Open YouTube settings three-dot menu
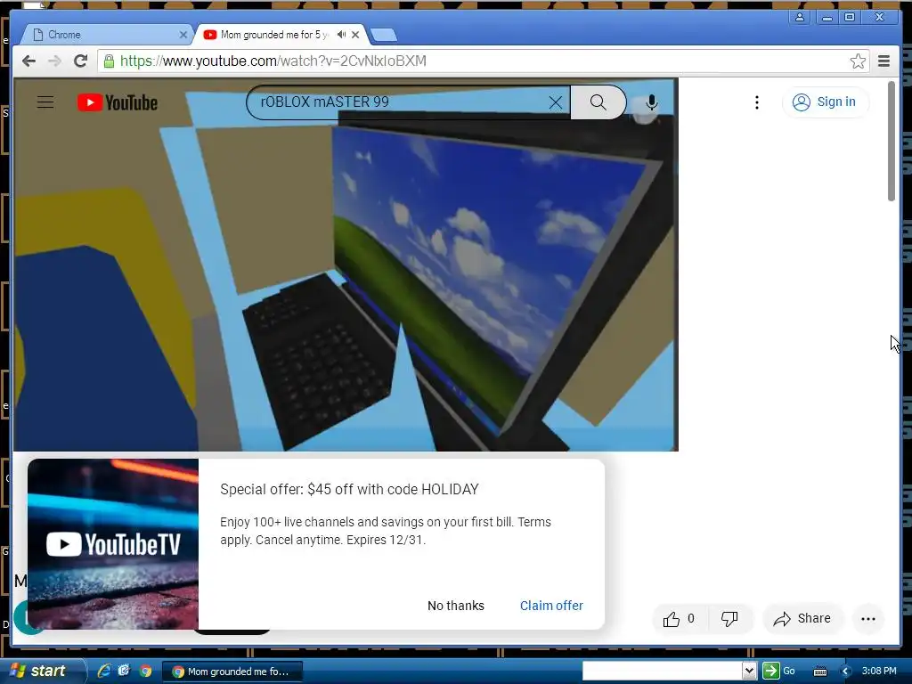912x684 pixels. tap(757, 102)
